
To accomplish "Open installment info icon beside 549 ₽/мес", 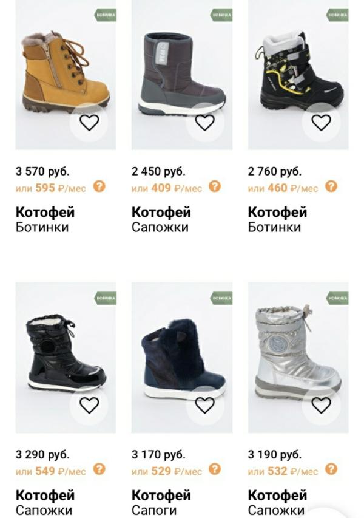I will tap(99, 469).
